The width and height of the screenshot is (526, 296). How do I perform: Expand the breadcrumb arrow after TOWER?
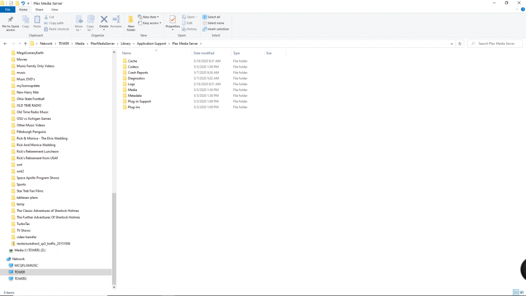(x=72, y=44)
